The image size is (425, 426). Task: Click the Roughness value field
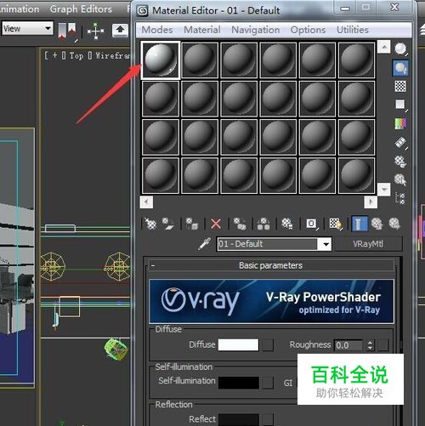[x=348, y=345]
